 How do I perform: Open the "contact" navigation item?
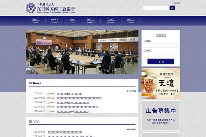pyautogui.click(x=130, y=21)
